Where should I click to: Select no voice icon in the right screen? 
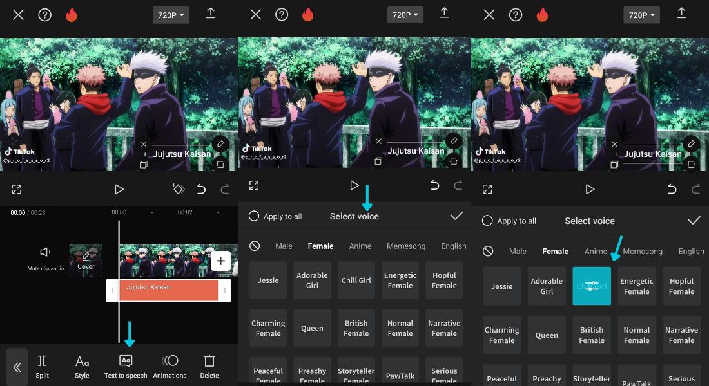tap(488, 251)
